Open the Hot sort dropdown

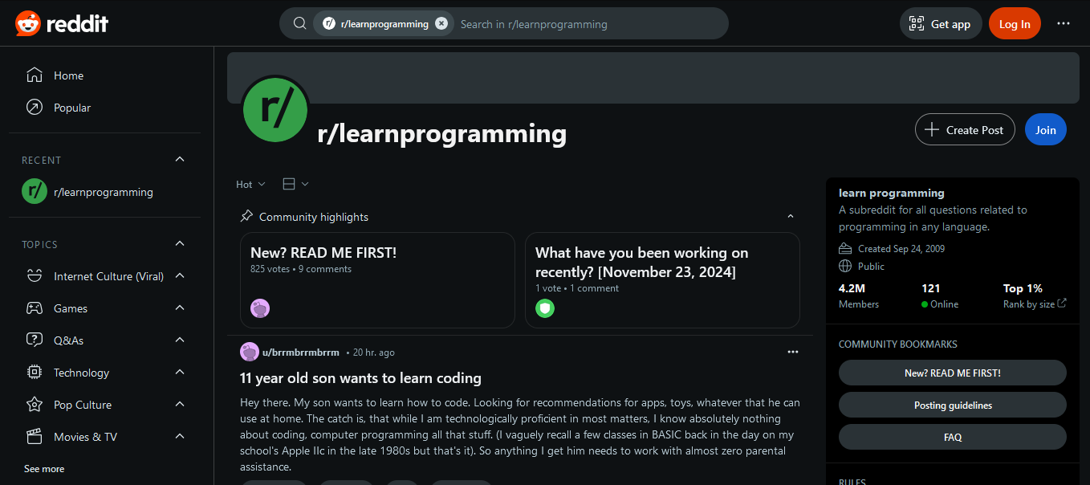[250, 185]
